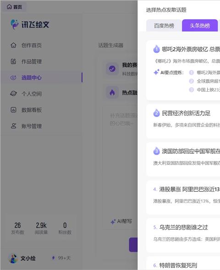220x270 pixels.
Task: Select the 头条热榜 tab
Action: [200, 26]
